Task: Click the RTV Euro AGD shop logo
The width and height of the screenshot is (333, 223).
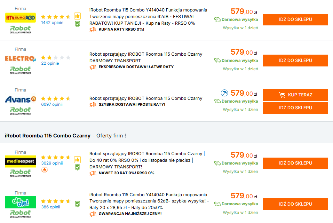Action: [x=21, y=18]
